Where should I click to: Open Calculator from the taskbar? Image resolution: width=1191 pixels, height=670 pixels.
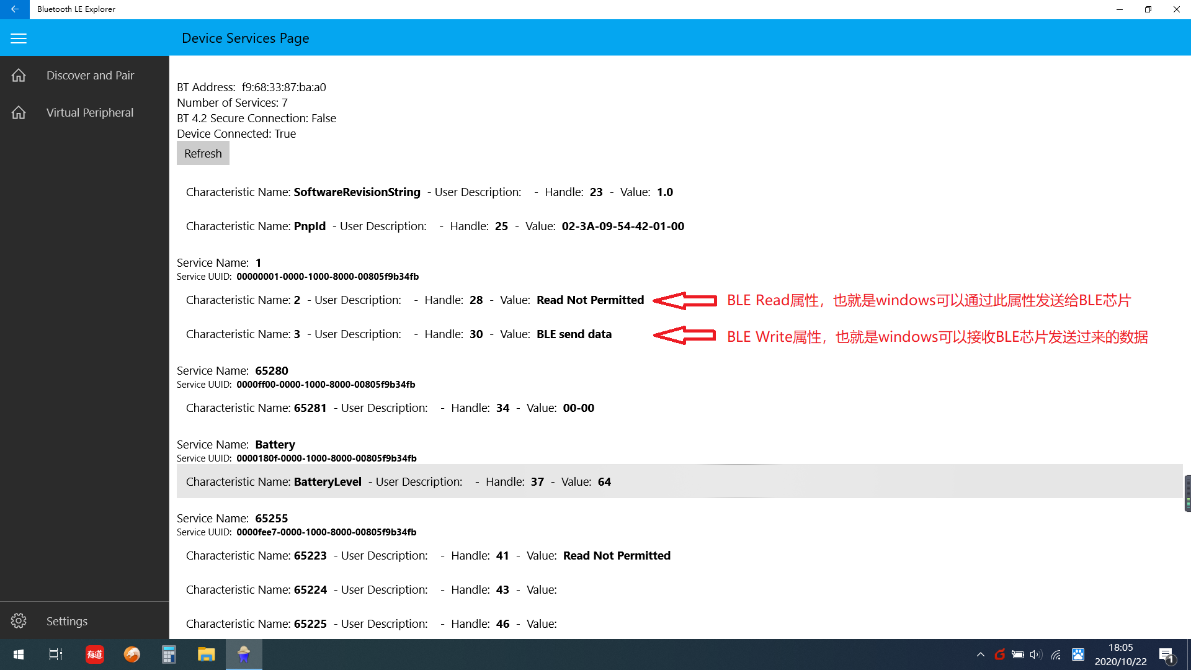(168, 654)
